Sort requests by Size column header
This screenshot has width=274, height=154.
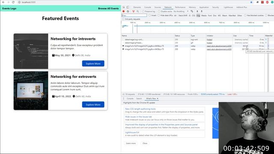(x=241, y=36)
